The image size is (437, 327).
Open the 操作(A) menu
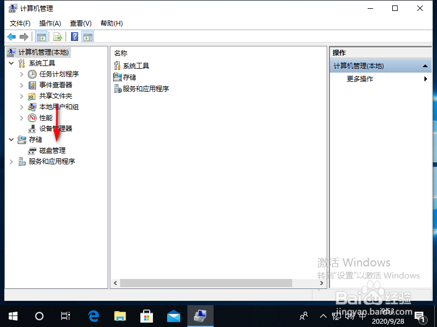[50, 23]
